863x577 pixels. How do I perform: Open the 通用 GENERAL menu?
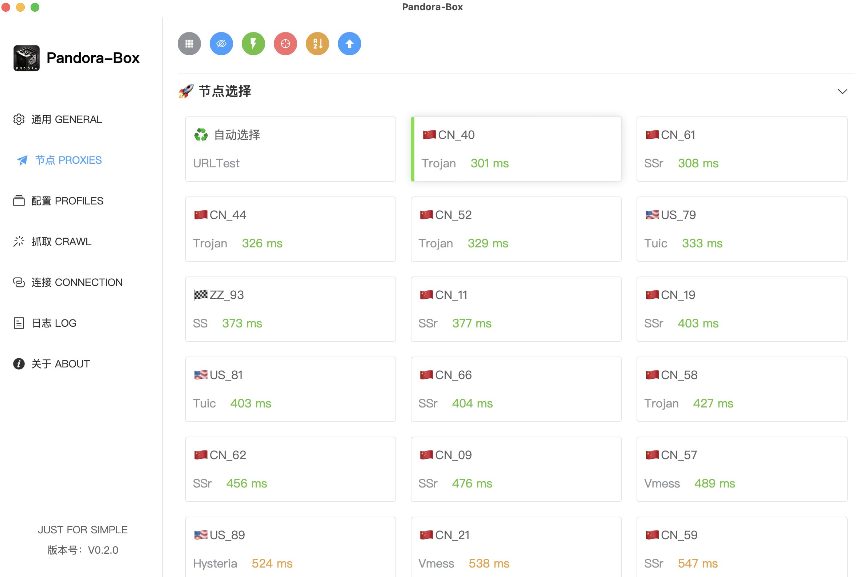pos(58,119)
